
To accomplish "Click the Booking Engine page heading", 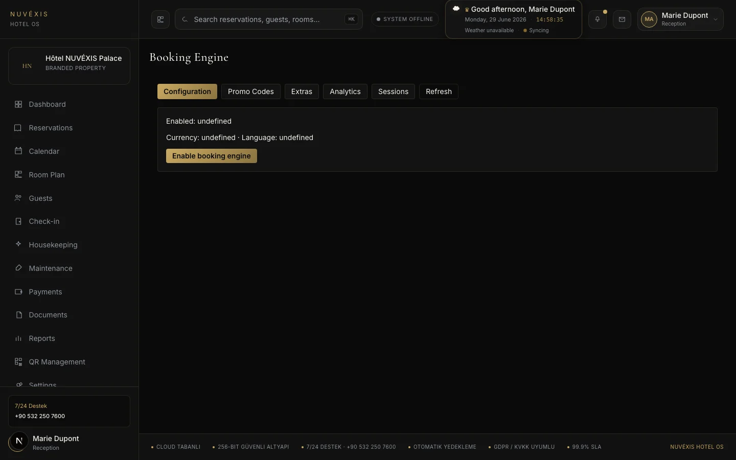I will [189, 57].
